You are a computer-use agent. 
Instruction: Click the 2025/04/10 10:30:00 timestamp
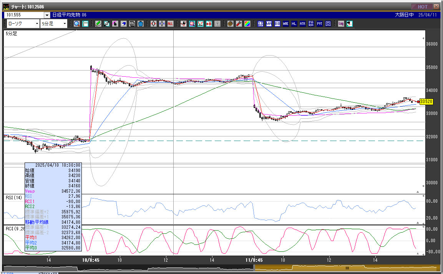point(58,165)
